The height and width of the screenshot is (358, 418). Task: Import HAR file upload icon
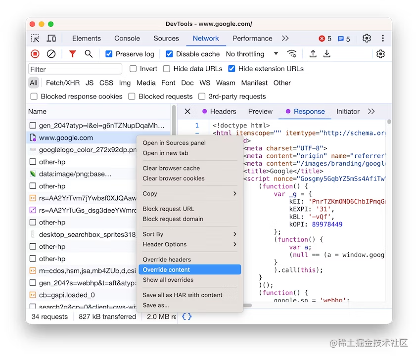tap(313, 54)
